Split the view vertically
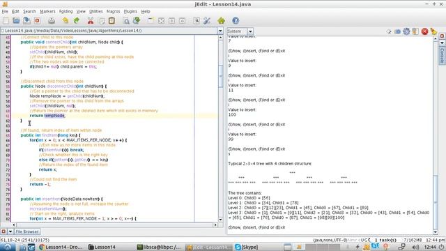Viewport: 446px width, 251px height. [183, 20]
